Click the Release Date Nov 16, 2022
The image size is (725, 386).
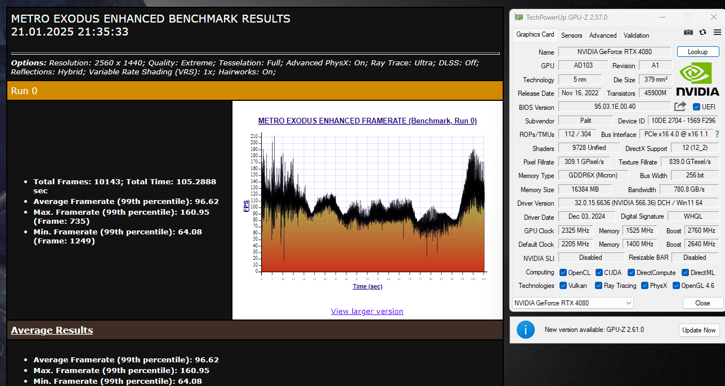pyautogui.click(x=580, y=93)
